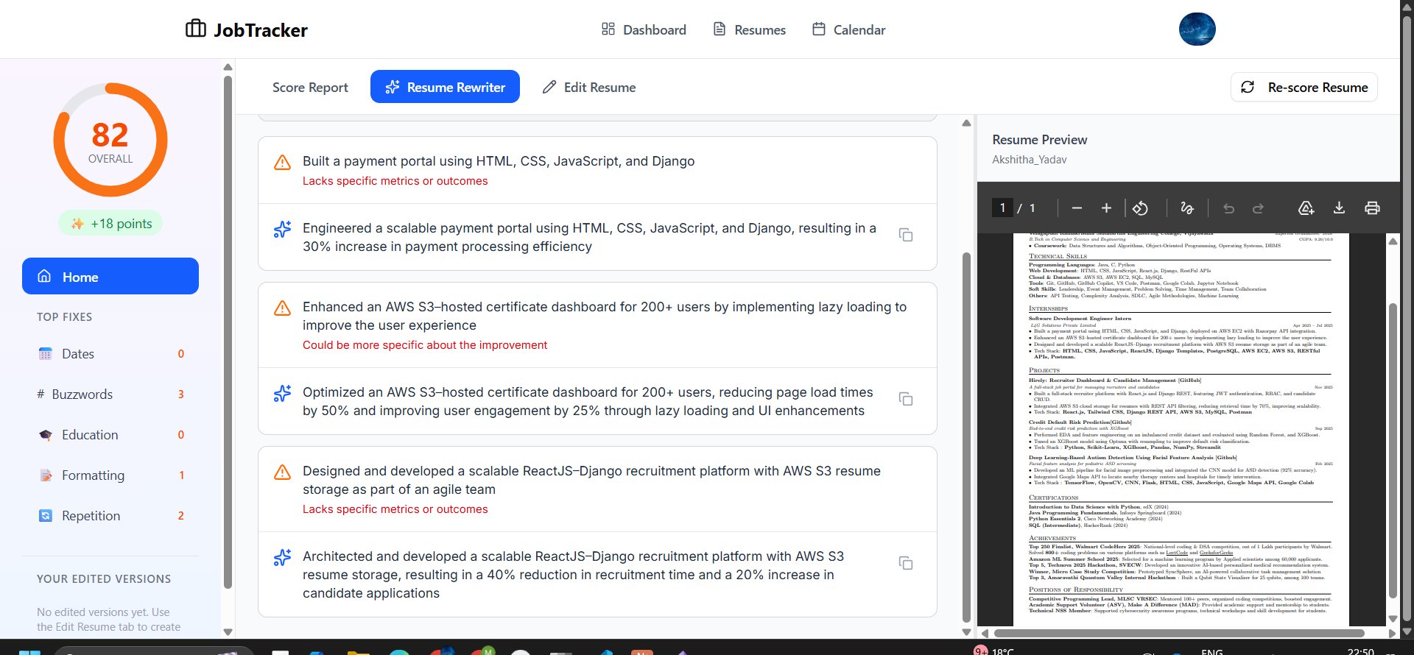The width and height of the screenshot is (1414, 655).
Task: Click the save to Drive icon
Action: point(1306,208)
